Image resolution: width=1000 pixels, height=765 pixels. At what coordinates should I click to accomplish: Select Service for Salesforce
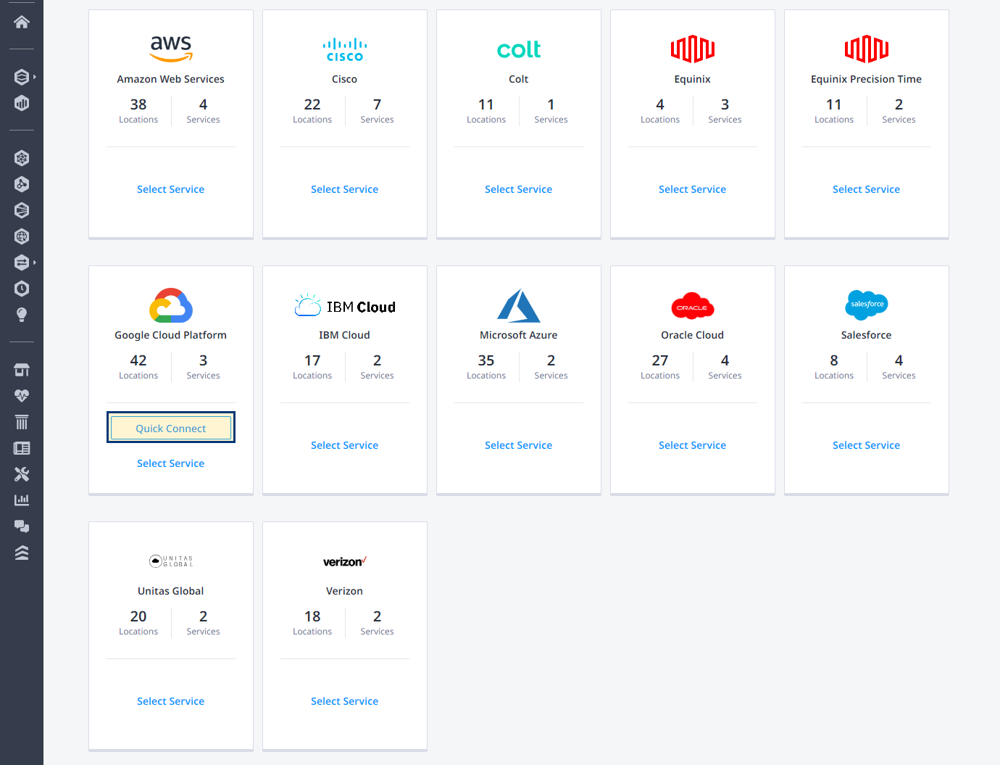pyautogui.click(x=867, y=445)
